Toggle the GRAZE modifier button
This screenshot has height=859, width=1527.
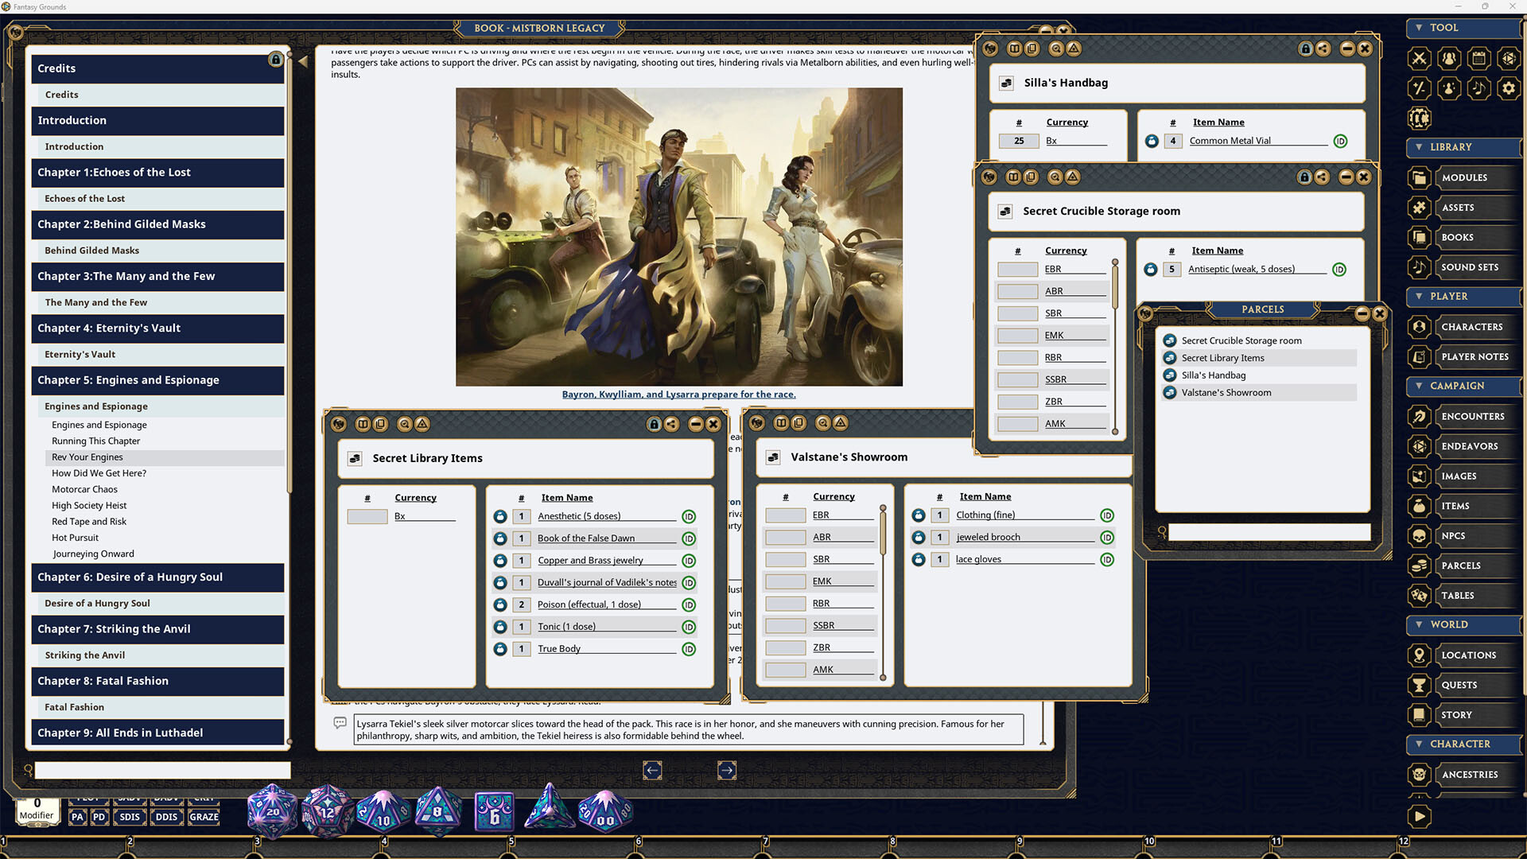point(204,817)
